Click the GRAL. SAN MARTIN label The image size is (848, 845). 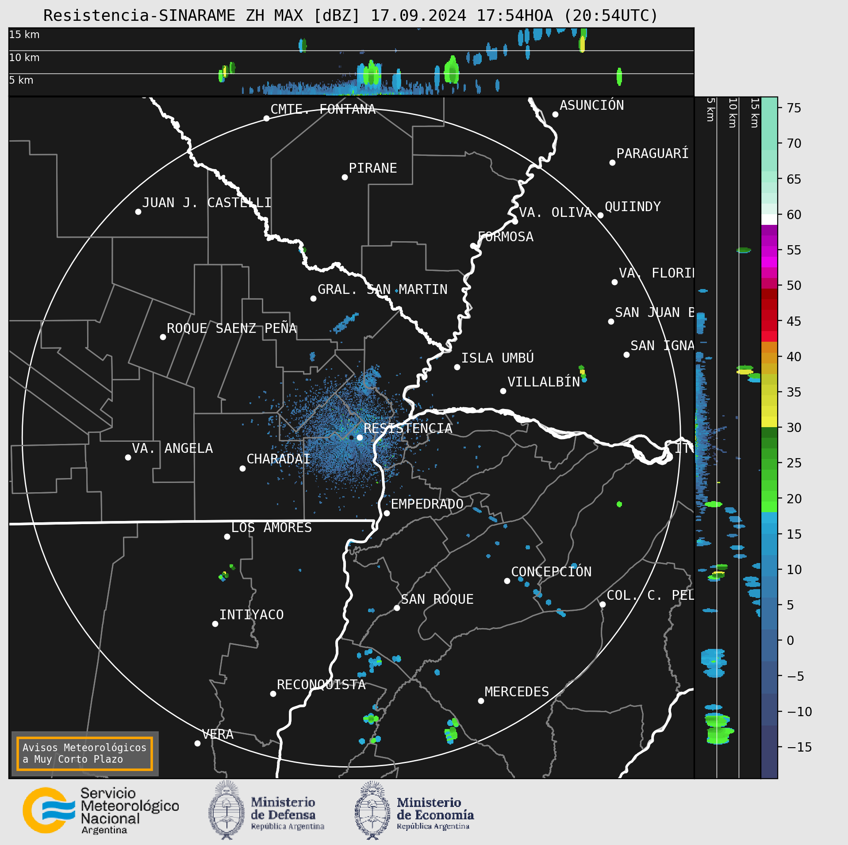[383, 289]
